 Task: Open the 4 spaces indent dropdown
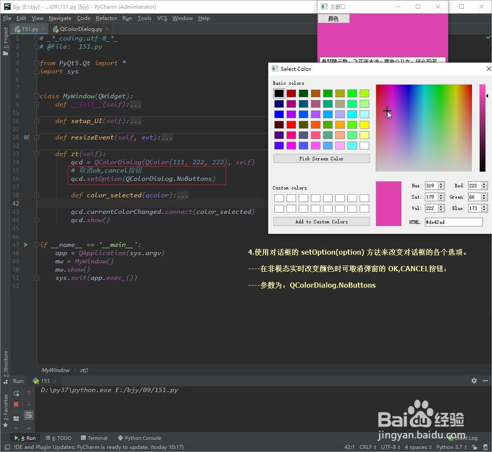(x=418, y=447)
